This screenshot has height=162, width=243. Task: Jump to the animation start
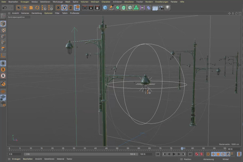coord(158,154)
